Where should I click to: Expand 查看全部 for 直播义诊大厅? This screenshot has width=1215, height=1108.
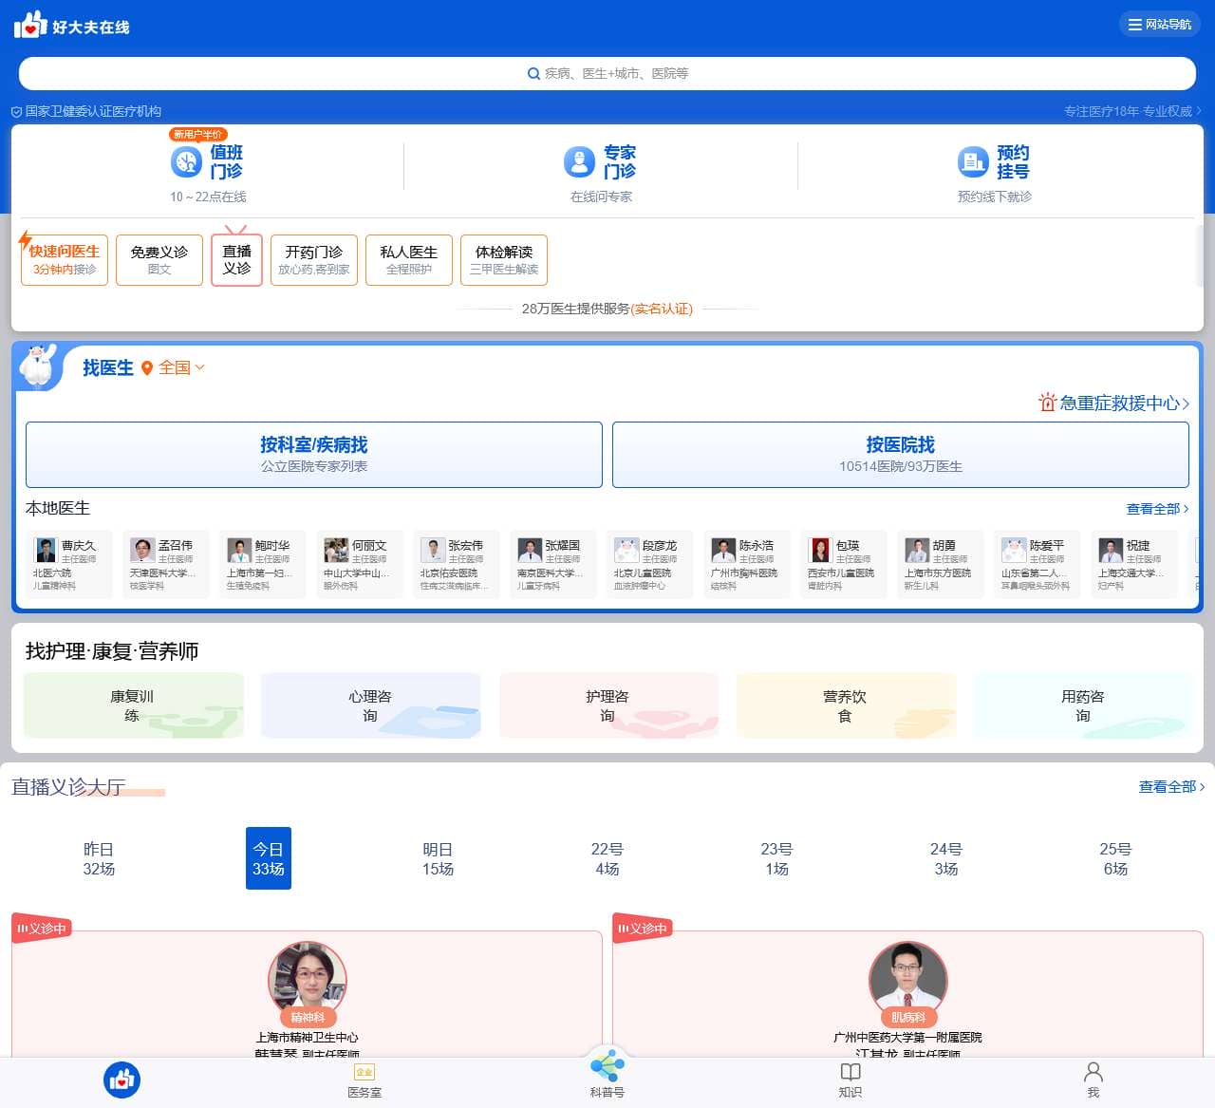pyautogui.click(x=1171, y=787)
